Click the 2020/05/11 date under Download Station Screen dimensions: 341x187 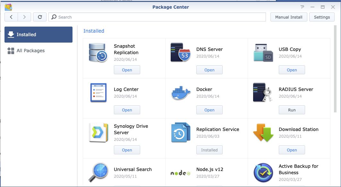[x=290, y=136]
